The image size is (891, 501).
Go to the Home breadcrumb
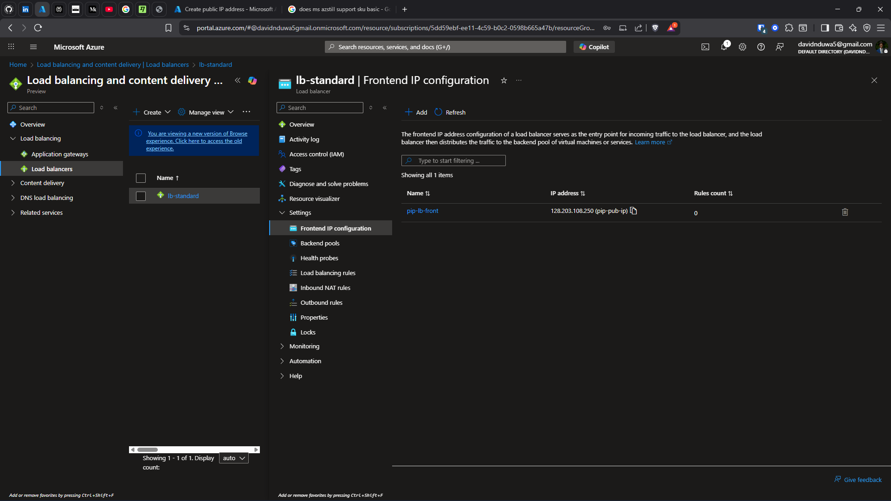18,64
